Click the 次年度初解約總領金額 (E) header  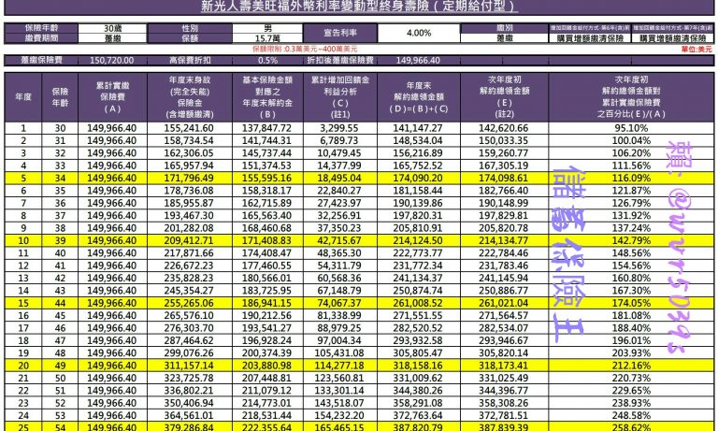click(504, 96)
